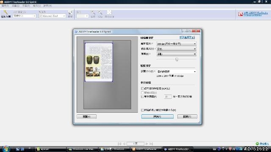
Task: Click the Scan (S) button in the dialog
Action: coord(157,117)
